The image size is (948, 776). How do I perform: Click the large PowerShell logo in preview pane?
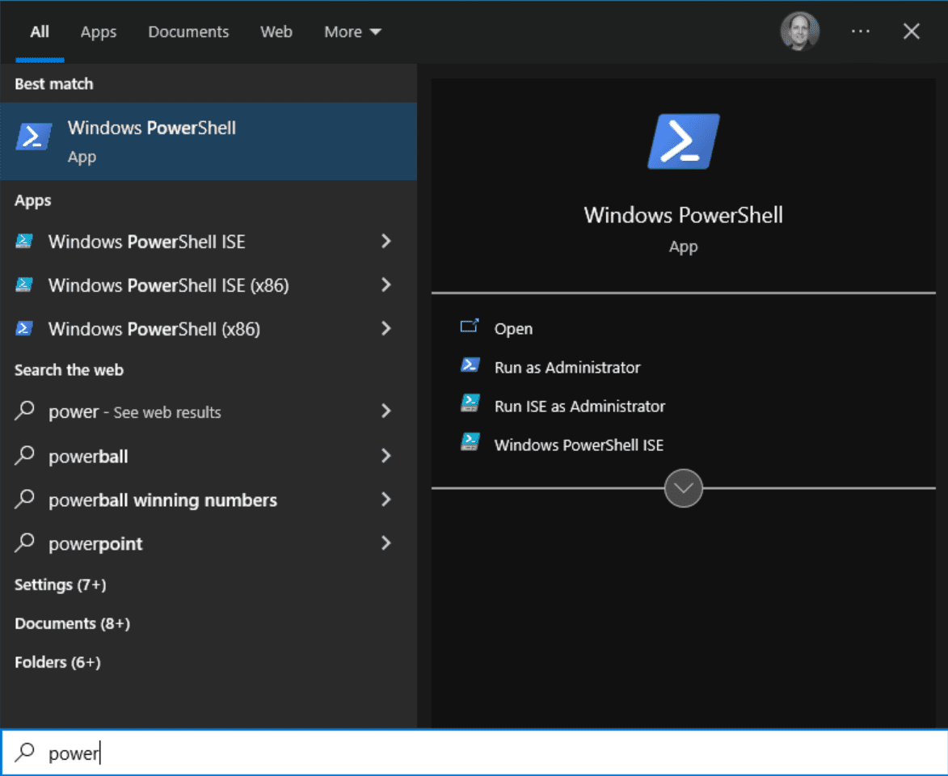click(683, 141)
